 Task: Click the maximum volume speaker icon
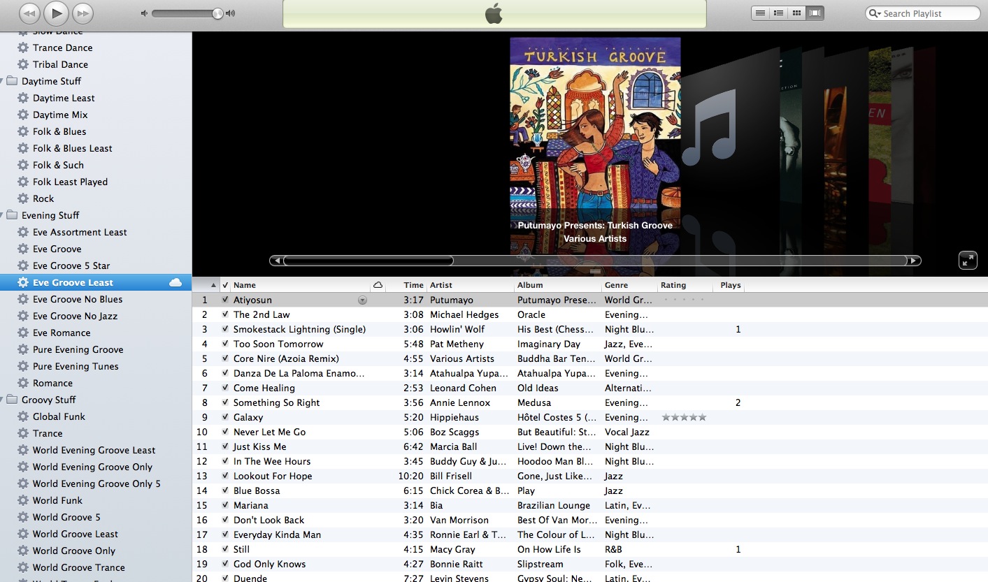pyautogui.click(x=231, y=13)
